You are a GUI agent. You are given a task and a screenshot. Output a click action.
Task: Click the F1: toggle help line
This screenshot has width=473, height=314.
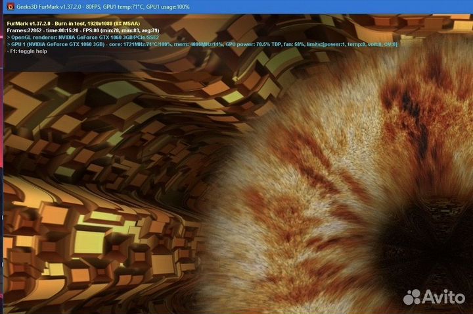point(28,51)
